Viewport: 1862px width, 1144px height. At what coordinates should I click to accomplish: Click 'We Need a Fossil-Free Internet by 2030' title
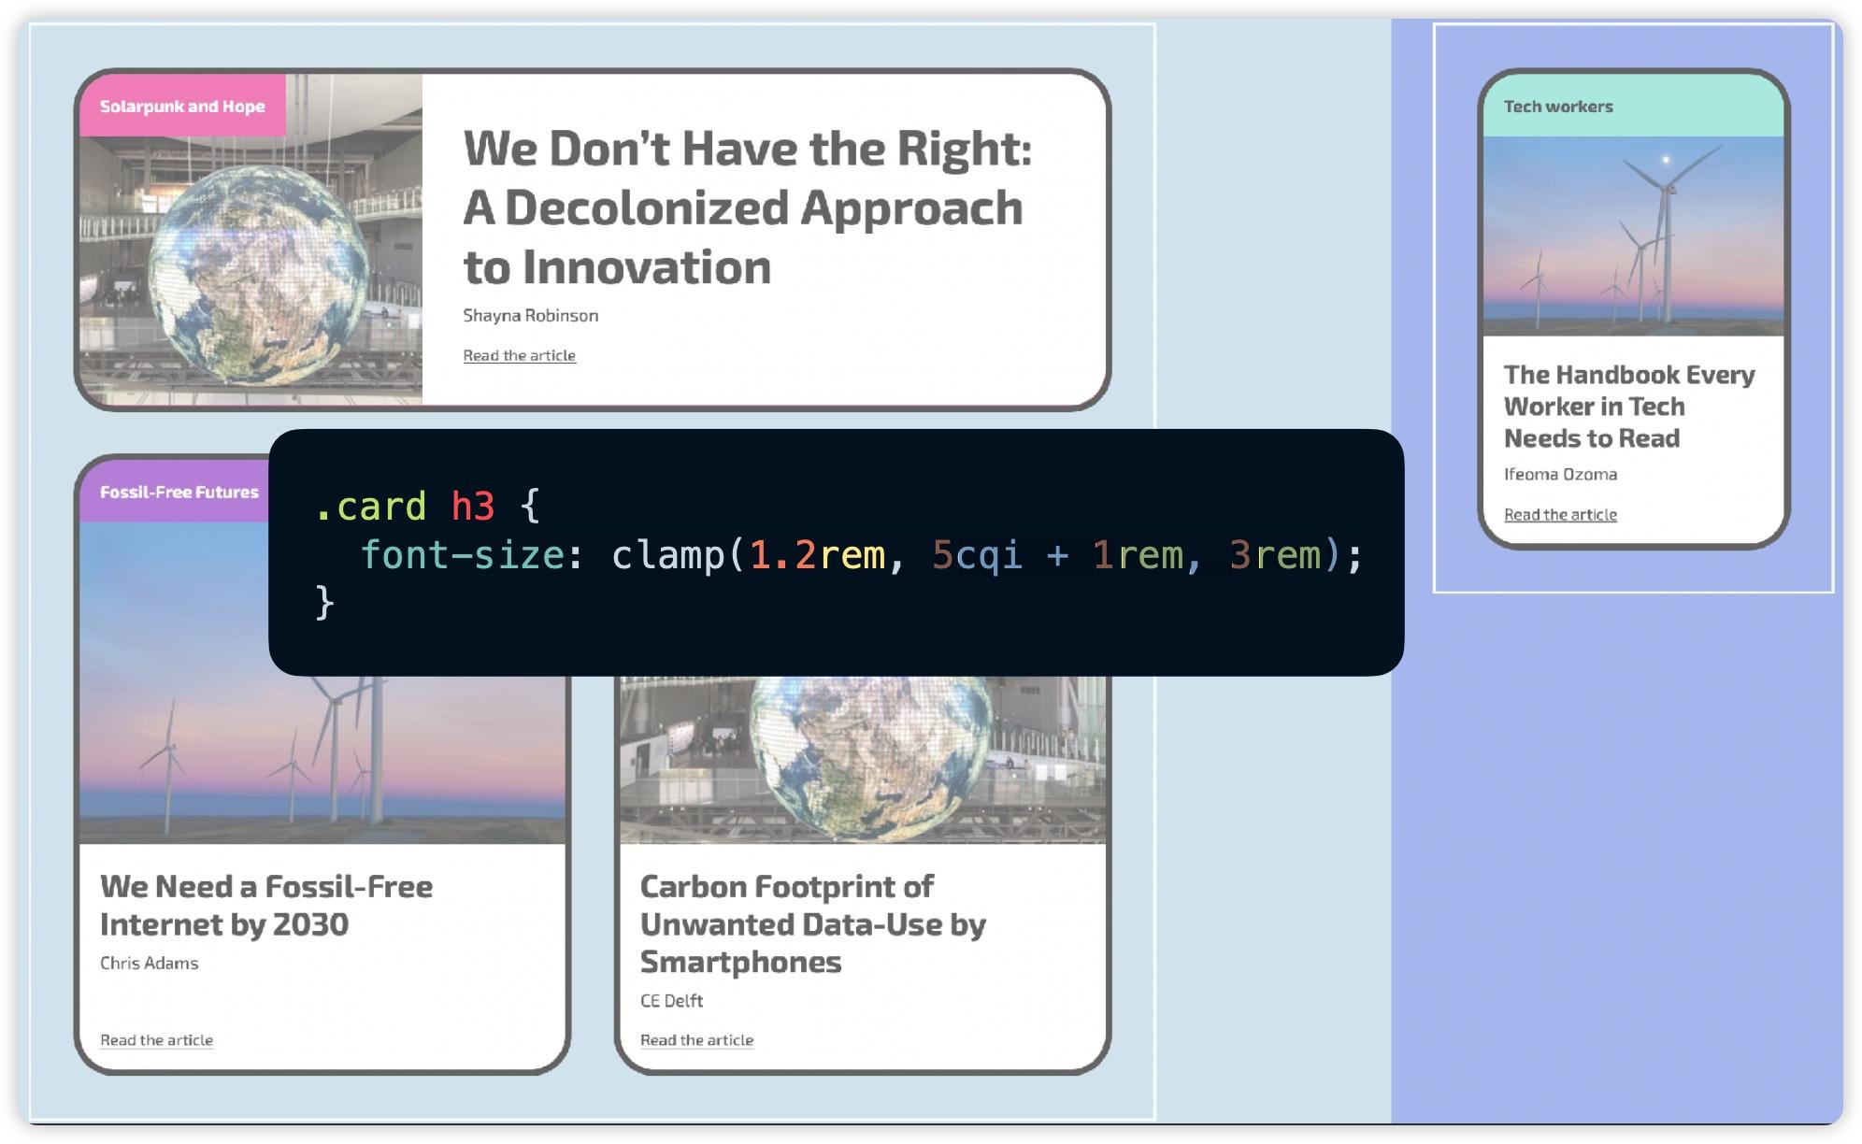(x=265, y=905)
